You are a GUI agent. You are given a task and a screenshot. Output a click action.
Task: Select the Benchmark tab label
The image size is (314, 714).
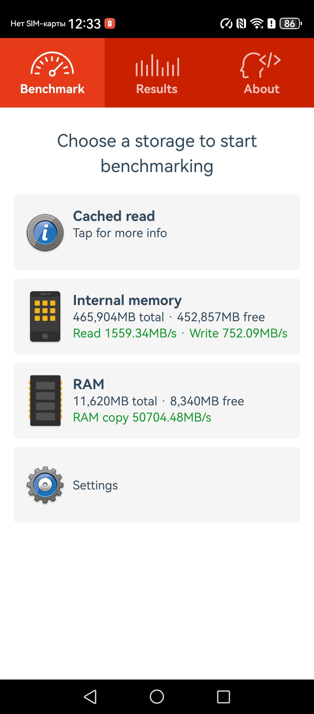click(x=52, y=89)
